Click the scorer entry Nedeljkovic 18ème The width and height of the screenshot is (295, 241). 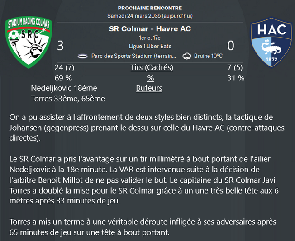tap(64, 88)
